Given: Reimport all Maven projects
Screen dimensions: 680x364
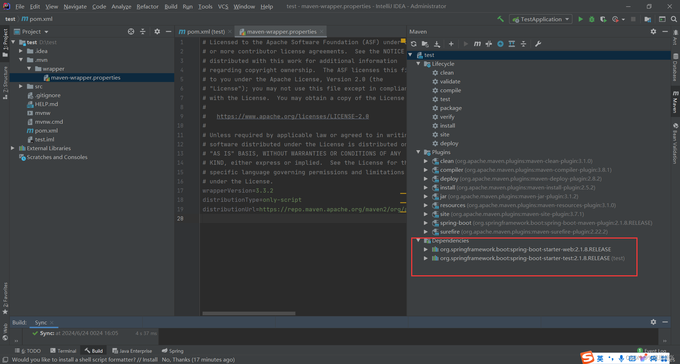Looking at the screenshot, I should coord(414,44).
